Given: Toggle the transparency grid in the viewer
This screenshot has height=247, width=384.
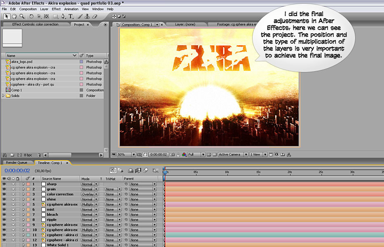Looking at the screenshot, I should [215, 155].
